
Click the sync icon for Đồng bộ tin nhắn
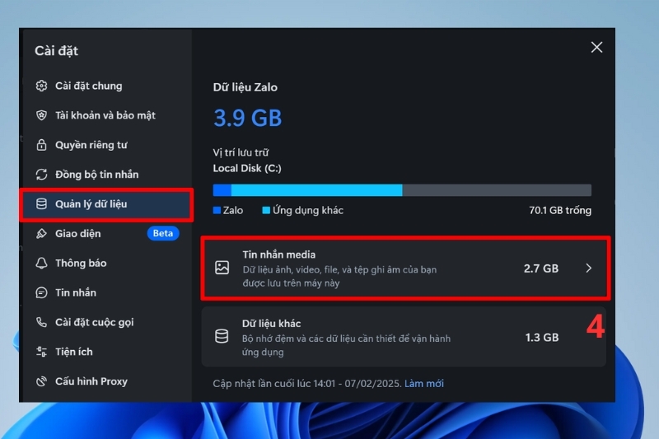click(41, 175)
